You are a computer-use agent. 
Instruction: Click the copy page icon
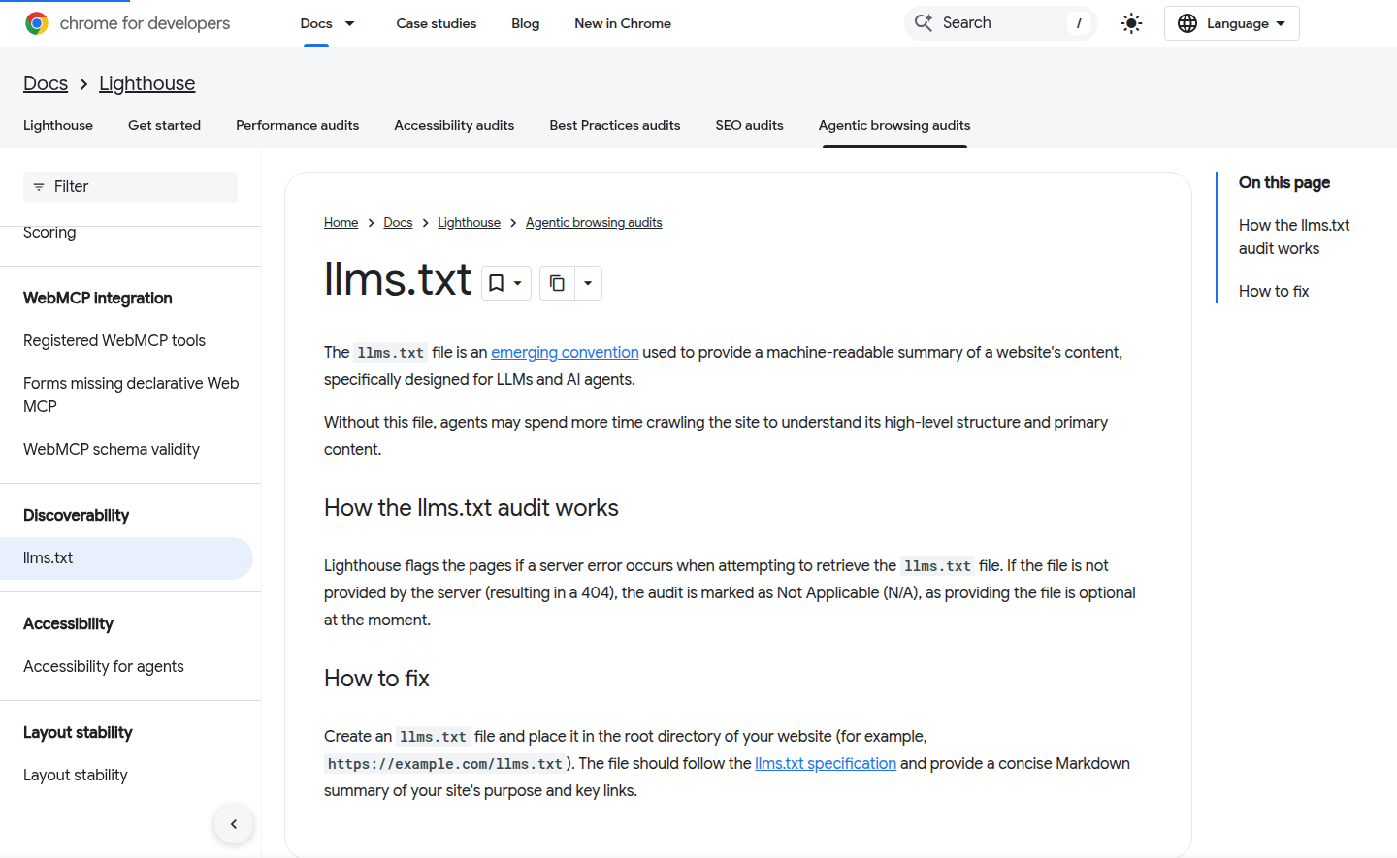[x=557, y=283]
